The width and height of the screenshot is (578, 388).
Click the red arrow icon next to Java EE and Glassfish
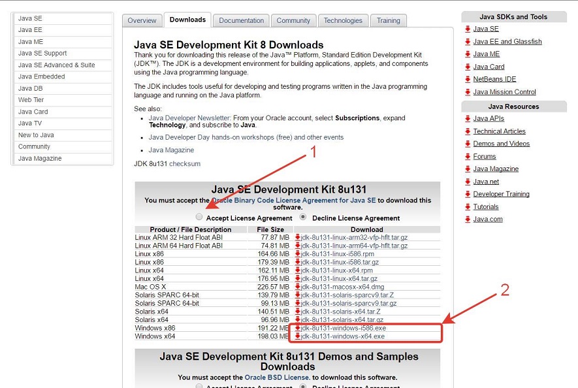tap(468, 41)
